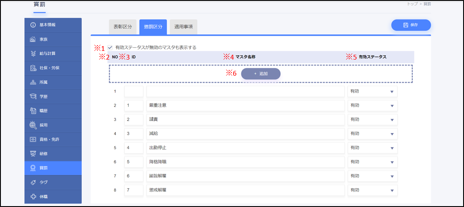Screen dimensions: 464x207
Task: Open status dropdown for the blank row 1
Action: click(372, 92)
